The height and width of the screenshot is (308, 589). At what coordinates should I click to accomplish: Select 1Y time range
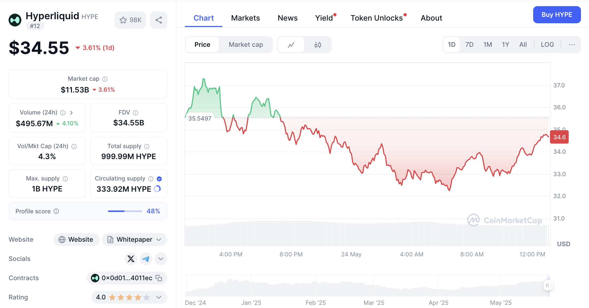tap(505, 45)
